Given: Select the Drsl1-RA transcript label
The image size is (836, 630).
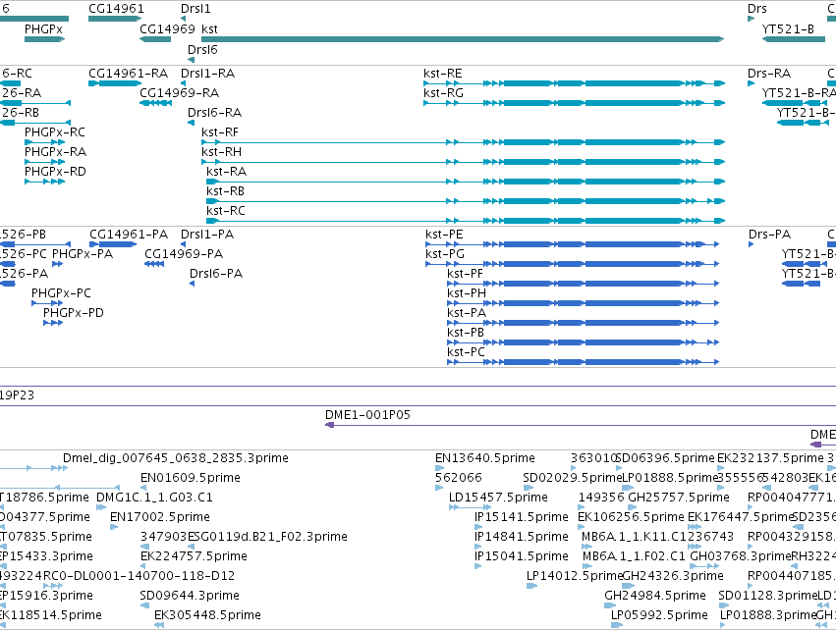Looking at the screenshot, I should (207, 73).
